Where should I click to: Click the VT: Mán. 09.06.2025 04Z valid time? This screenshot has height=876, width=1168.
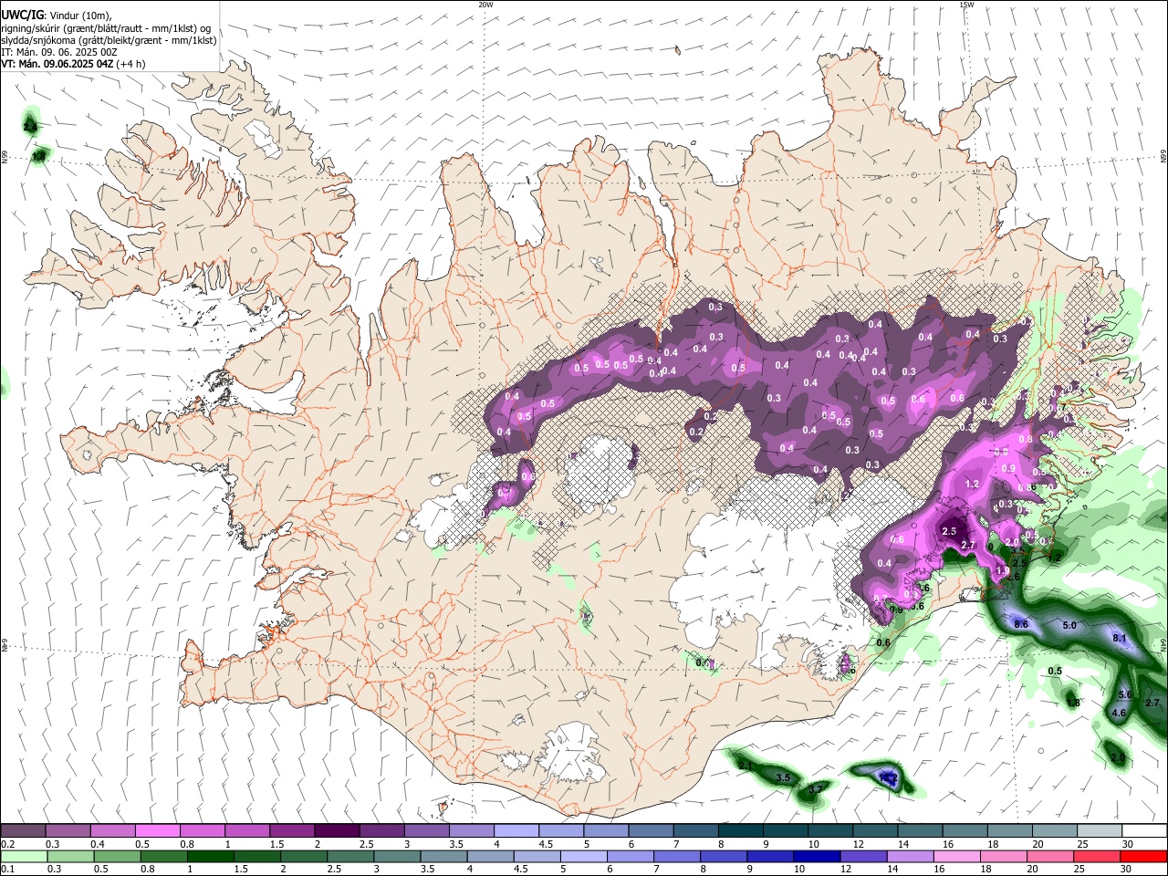pos(57,64)
